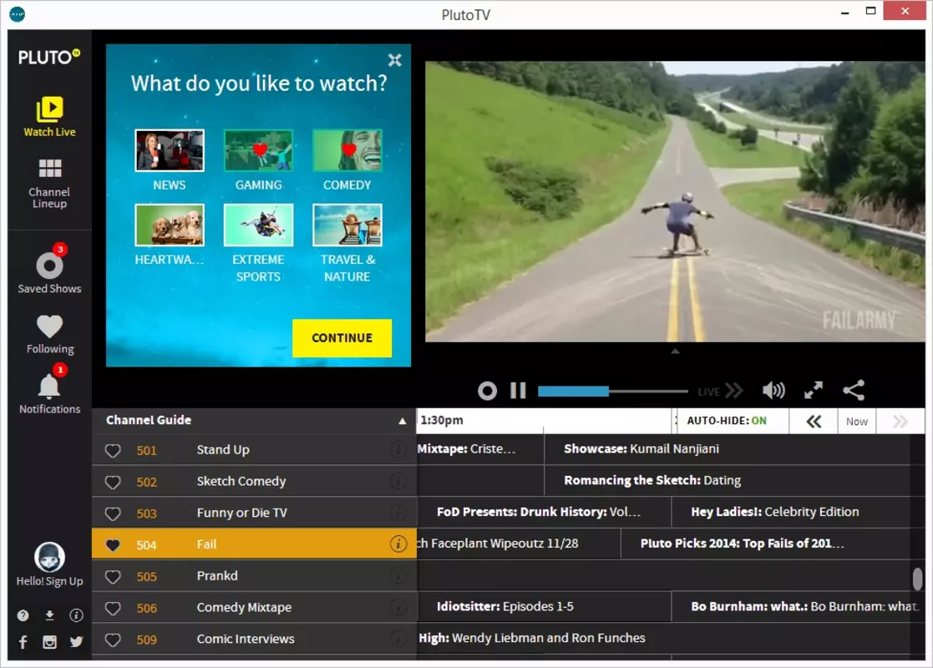Pause the video playback

pos(518,391)
